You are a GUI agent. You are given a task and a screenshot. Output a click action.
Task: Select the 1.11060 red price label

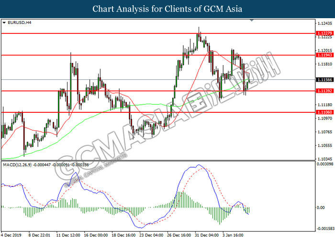click(x=324, y=112)
